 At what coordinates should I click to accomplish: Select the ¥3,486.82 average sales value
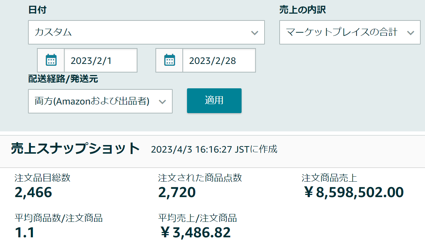[x=195, y=233]
